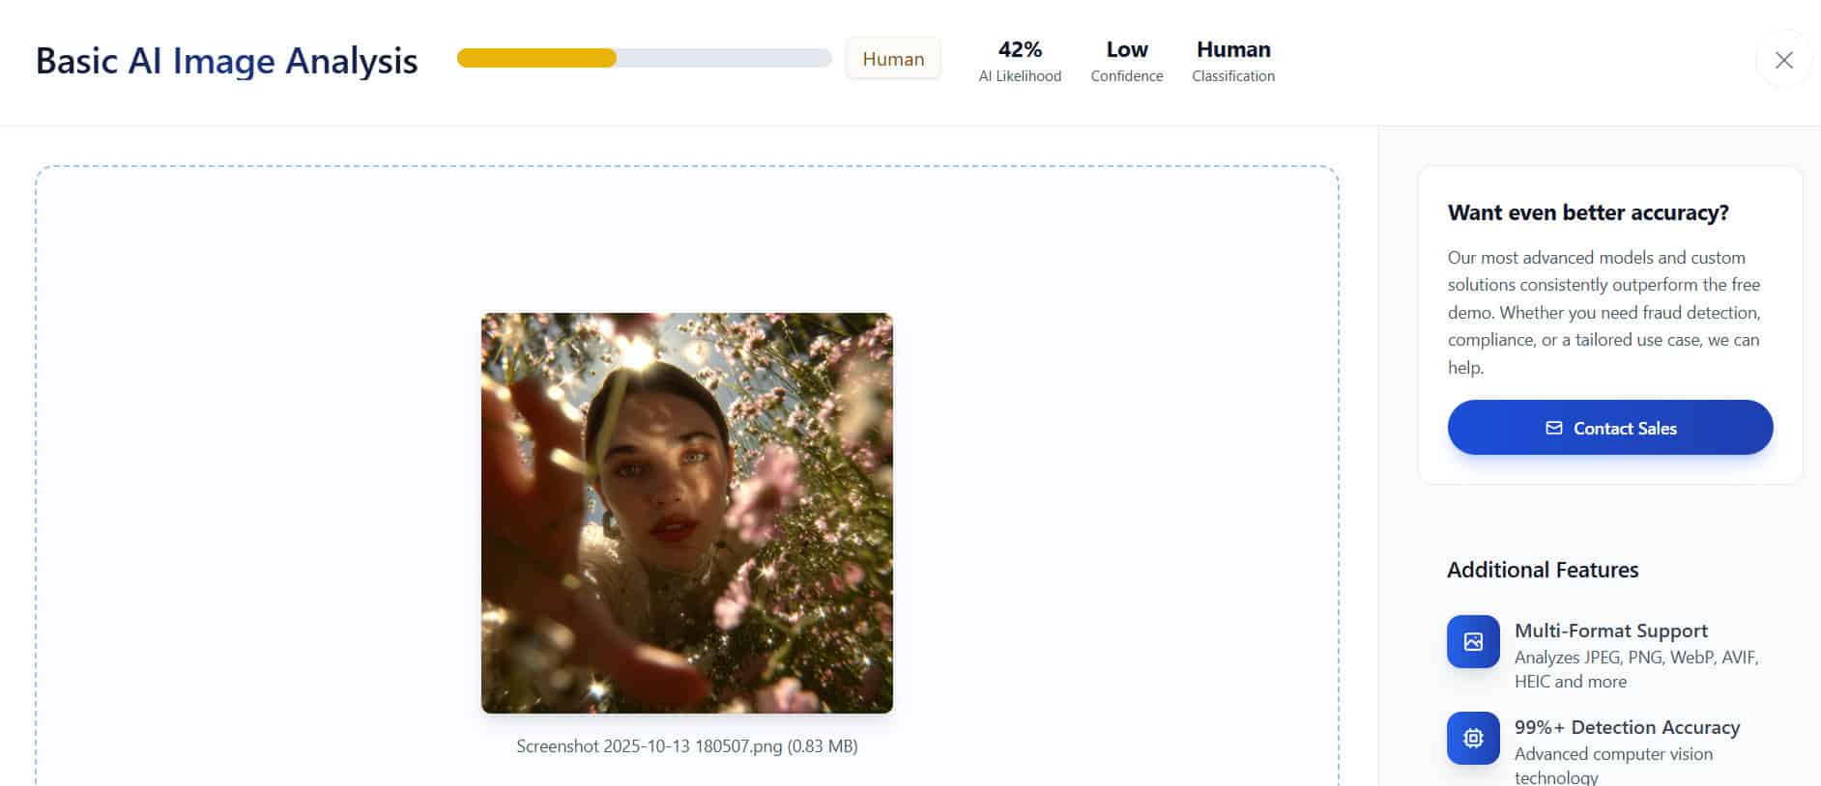Click the yellow AI likelihood progress bar
This screenshot has width=1821, height=786.
(536, 58)
